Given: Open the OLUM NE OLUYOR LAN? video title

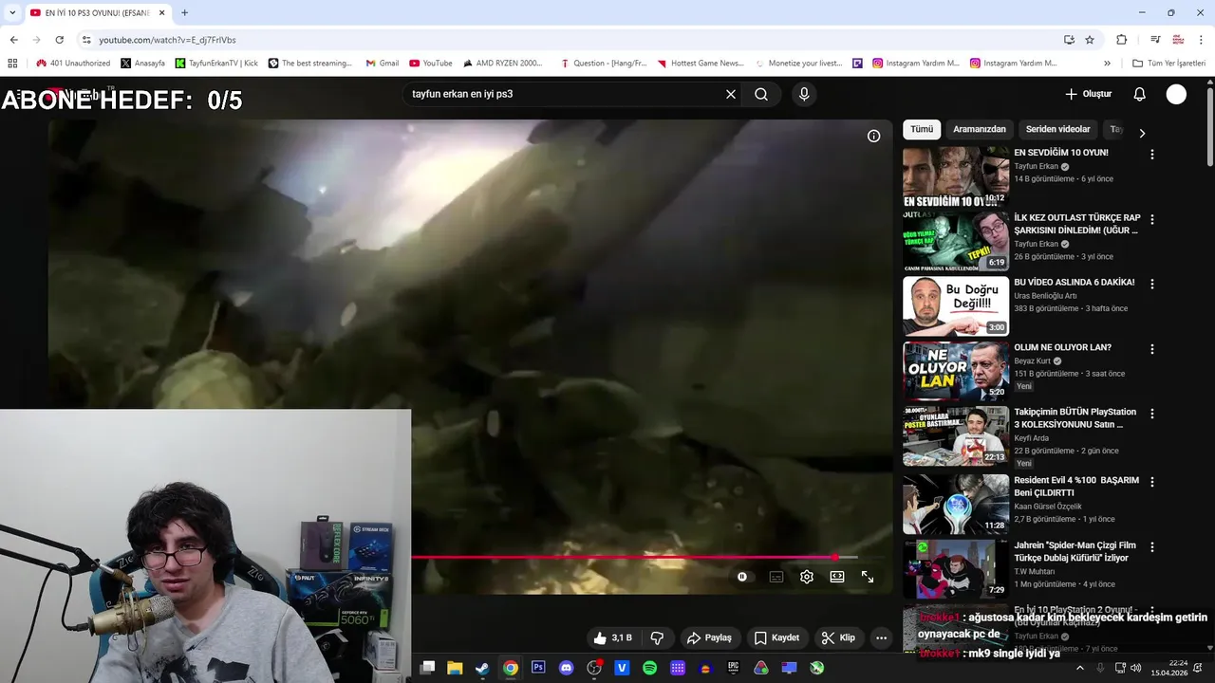Looking at the screenshot, I should [1062, 347].
